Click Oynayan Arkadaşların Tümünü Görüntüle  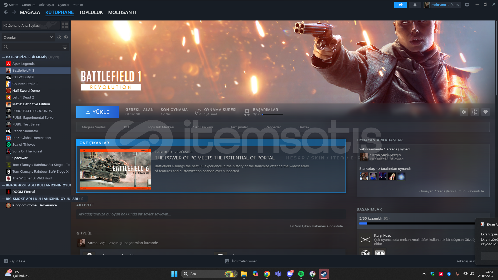click(x=452, y=191)
